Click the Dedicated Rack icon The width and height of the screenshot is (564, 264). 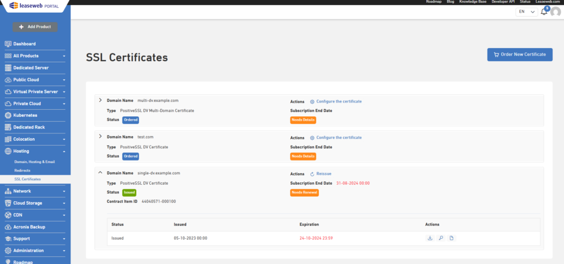[8, 127]
